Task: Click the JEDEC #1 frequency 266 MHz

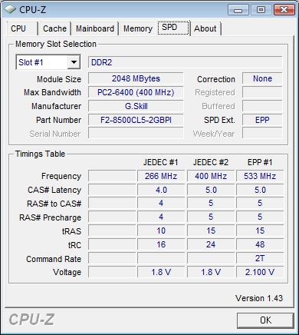Action: click(161, 176)
